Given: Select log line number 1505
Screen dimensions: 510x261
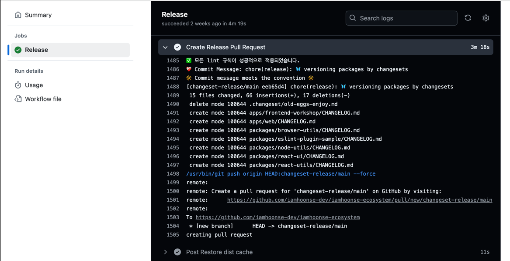Looking at the screenshot, I should pos(173,235).
